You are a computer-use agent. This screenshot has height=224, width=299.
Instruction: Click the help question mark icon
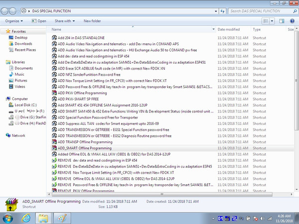coord(292,21)
